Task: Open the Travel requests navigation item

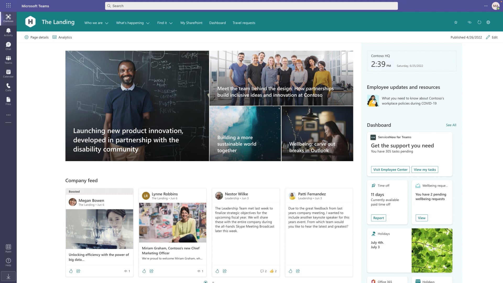Action: (x=244, y=23)
